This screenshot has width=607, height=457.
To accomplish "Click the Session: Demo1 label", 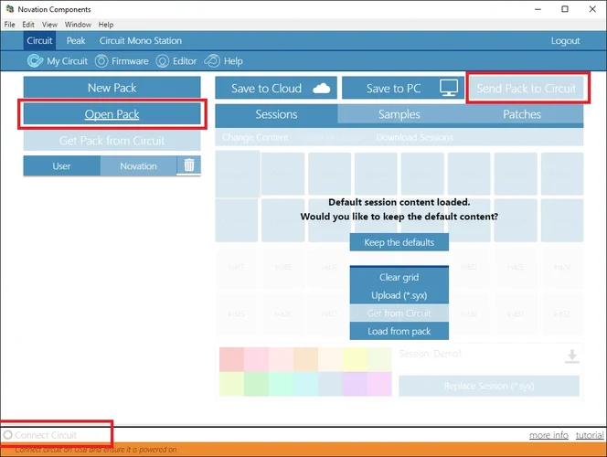I will click(431, 354).
